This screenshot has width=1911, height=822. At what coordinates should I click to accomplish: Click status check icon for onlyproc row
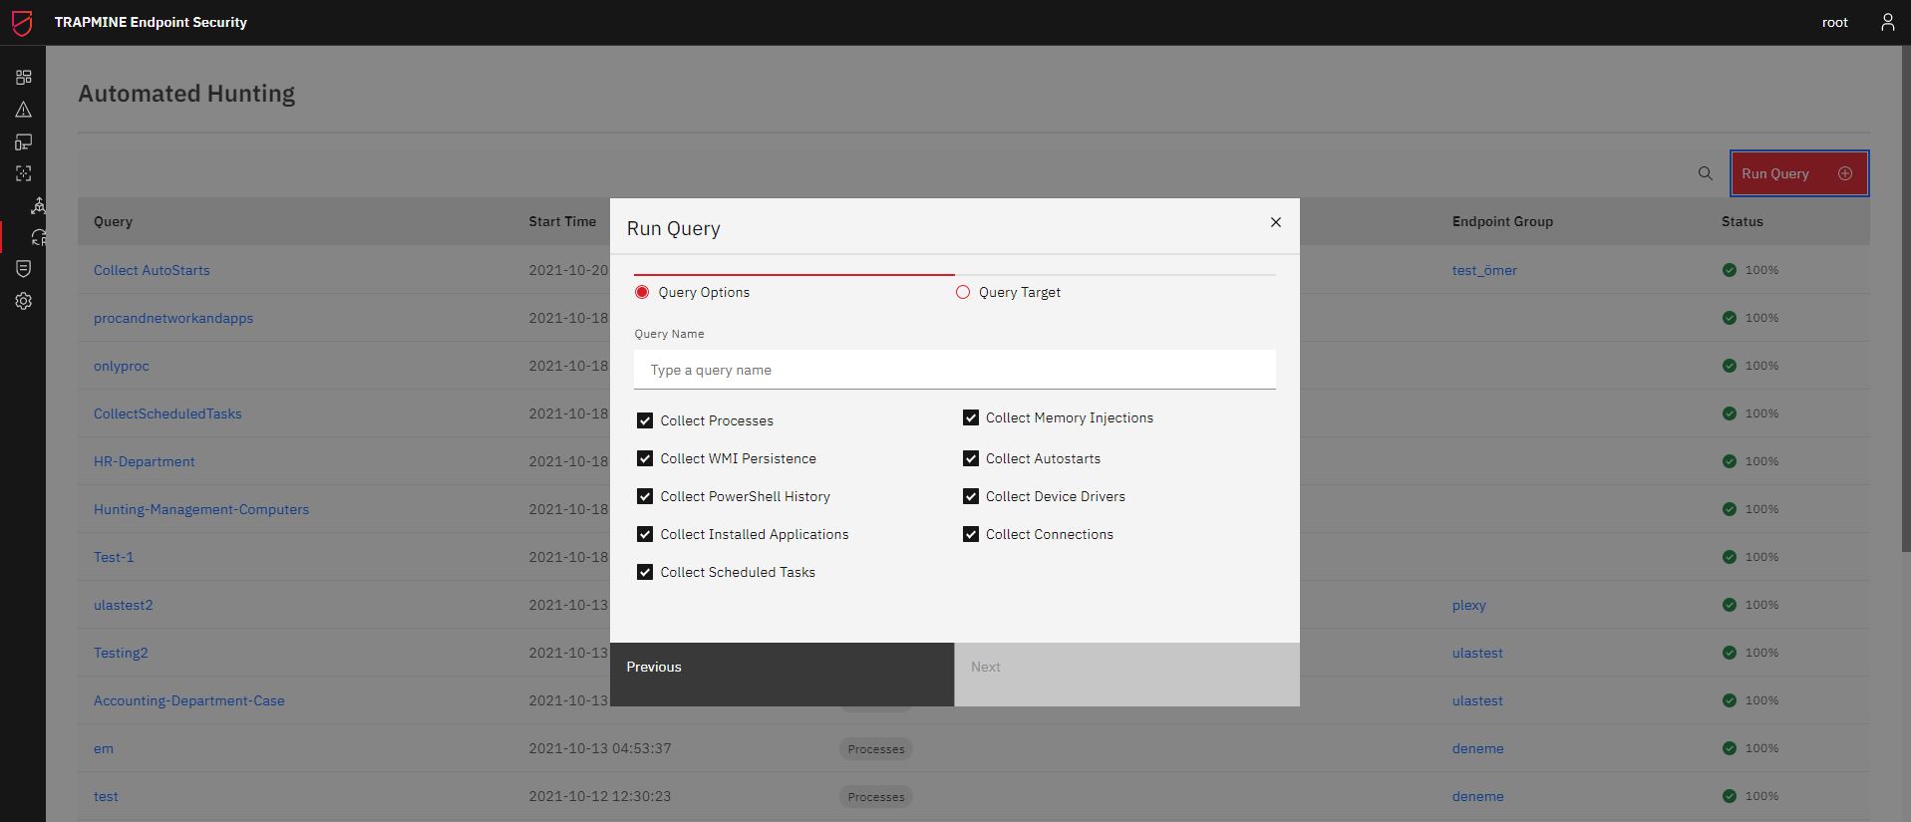[1729, 366]
